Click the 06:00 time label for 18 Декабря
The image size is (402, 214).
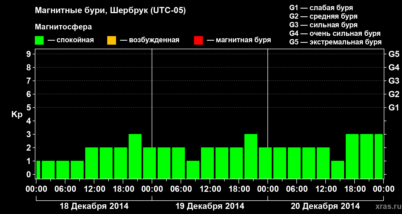click(x=65, y=189)
